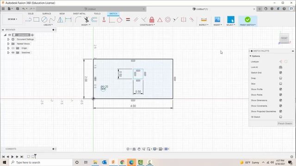This screenshot has height=166, width=296.
Task: Expand the Sketches node
Action: pyautogui.click(x=8, y=53)
